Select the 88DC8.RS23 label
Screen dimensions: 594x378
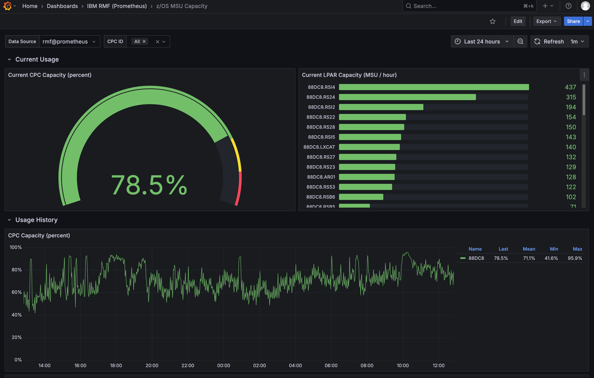(x=321, y=167)
